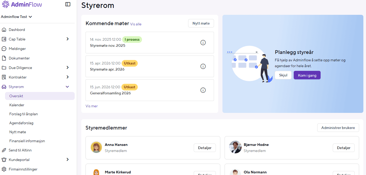The height and width of the screenshot is (175, 366).
Task: Expand the Kundeportal chevron
Action: (x=68, y=159)
